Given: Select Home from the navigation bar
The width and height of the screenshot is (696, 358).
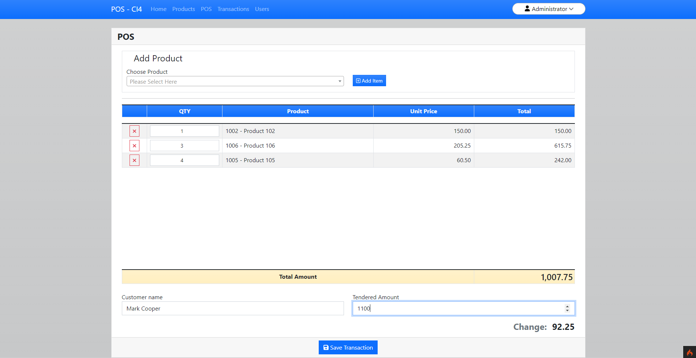Looking at the screenshot, I should click(158, 9).
